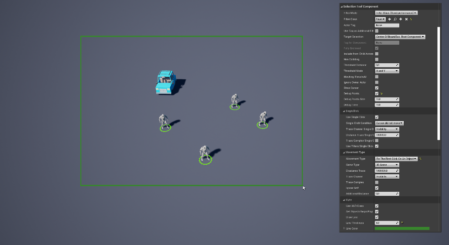Image resolution: width=449 pixels, height=245 pixels.
Task: Reset Debug Points to default value
Action: pos(382,93)
